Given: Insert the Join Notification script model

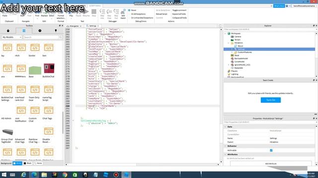Looking at the screenshot, I should 21,110.
